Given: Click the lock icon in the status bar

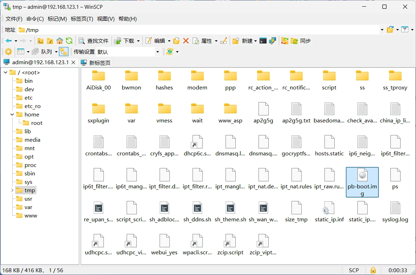Looking at the screenshot, I should (x=373, y=270).
